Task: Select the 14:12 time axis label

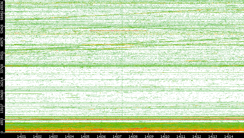Action: click(197, 137)
